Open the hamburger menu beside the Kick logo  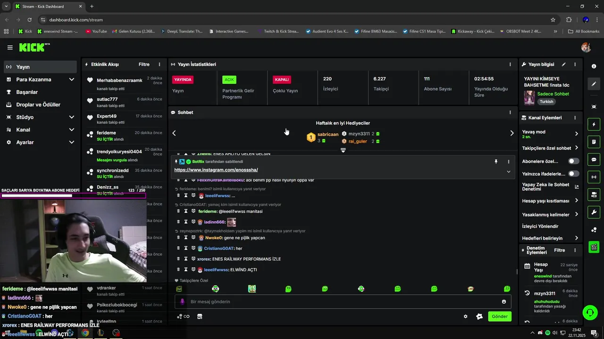tap(10, 48)
